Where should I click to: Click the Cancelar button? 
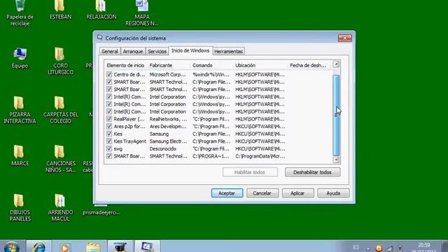tap(262, 193)
